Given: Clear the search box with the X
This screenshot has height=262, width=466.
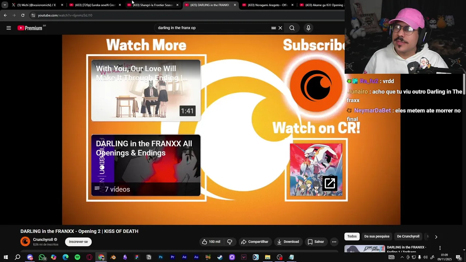Looking at the screenshot, I should [x=280, y=28].
